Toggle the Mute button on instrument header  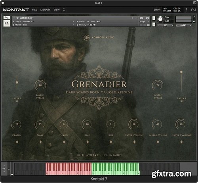point(154,24)
